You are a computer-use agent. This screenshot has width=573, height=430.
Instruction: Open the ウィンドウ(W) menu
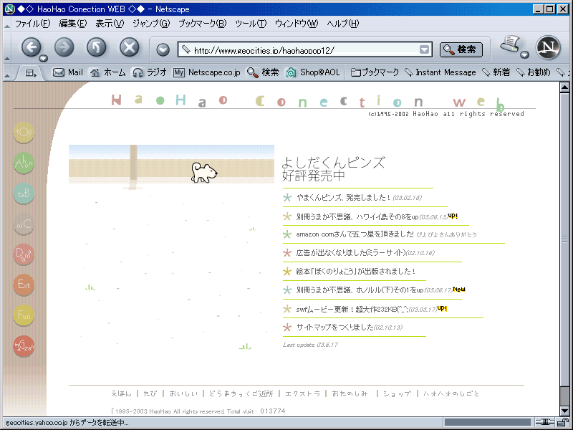pos(297,24)
